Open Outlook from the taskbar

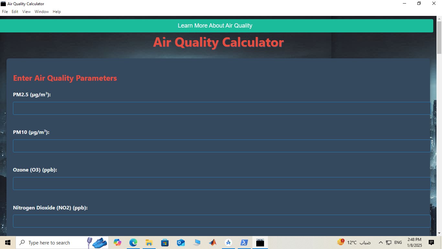(x=181, y=242)
